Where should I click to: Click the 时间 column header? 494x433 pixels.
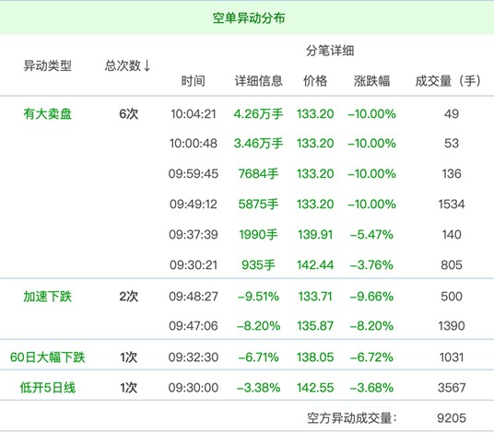194,81
